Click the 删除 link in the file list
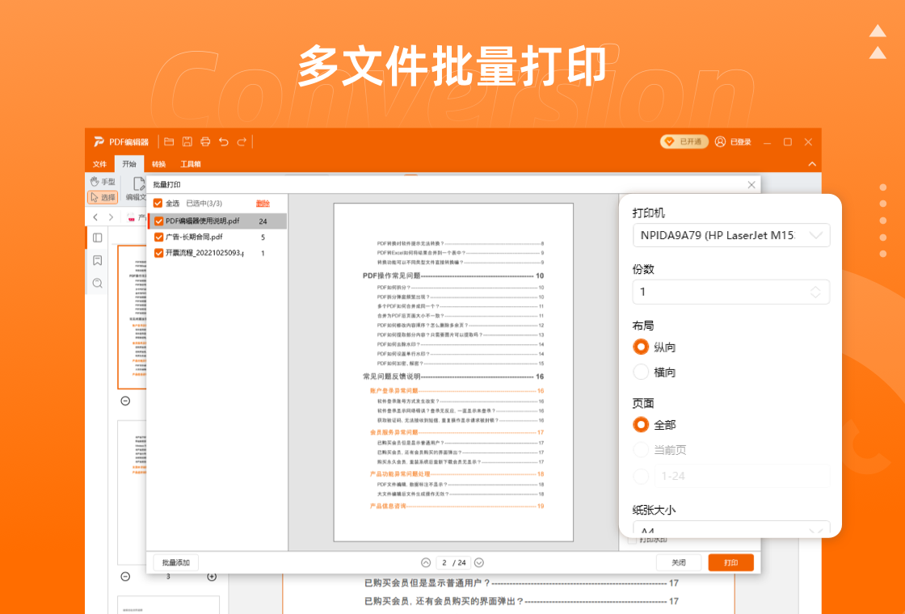Screen dimensions: 905x614 [x=263, y=203]
